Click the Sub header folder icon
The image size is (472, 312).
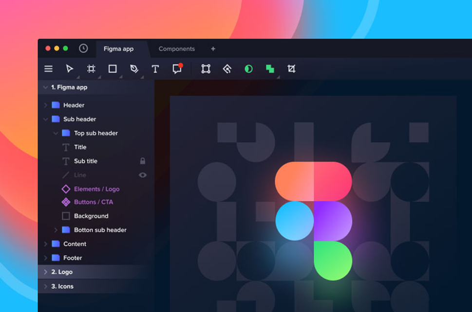pyautogui.click(x=56, y=119)
